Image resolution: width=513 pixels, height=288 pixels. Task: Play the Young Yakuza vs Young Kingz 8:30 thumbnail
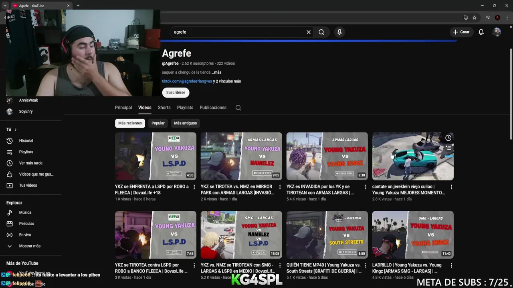pyautogui.click(x=327, y=156)
